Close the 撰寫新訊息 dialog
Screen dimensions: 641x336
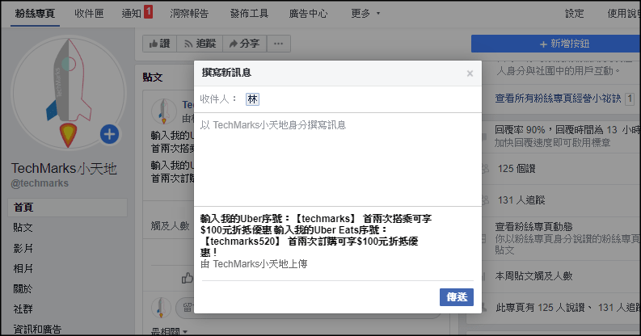point(470,73)
